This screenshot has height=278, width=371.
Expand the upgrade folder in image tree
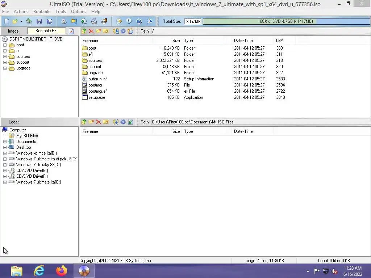coord(5,68)
